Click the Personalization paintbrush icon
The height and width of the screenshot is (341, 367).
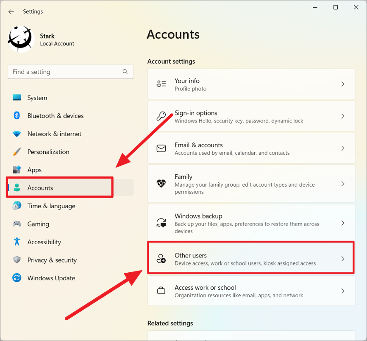pos(17,152)
